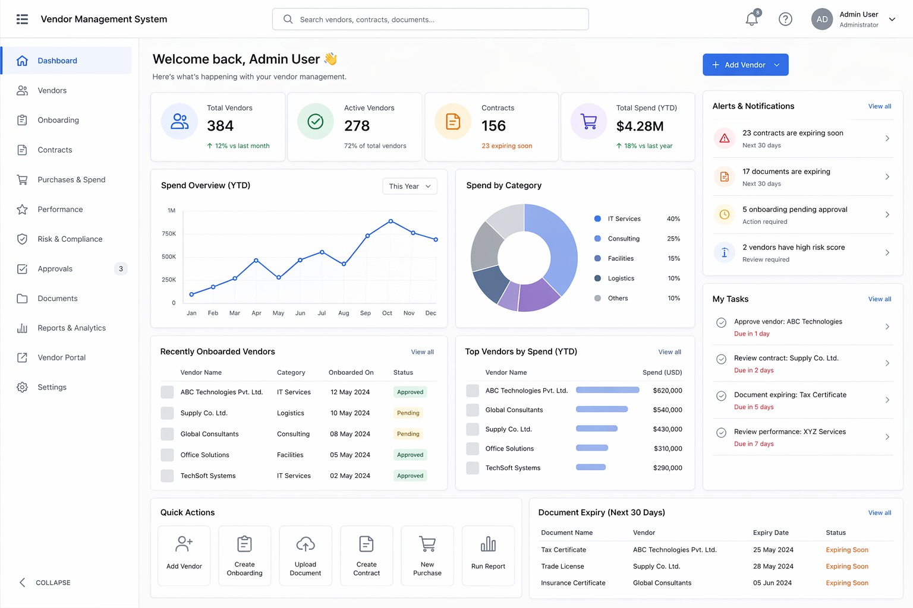Navigate to Contracts in the sidebar
The height and width of the screenshot is (608, 913).
tap(67, 150)
